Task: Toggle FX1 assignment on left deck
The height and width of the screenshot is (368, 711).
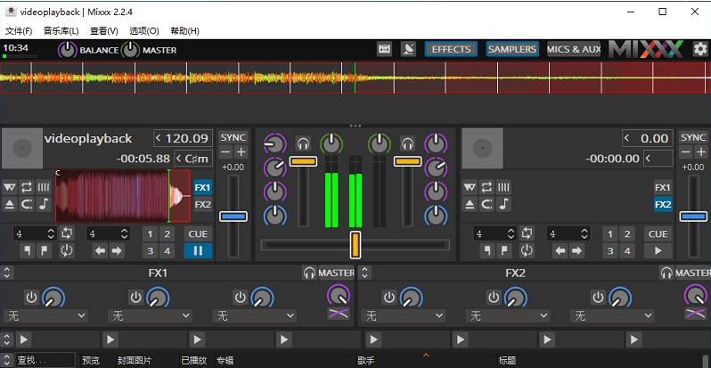Action: (x=203, y=188)
